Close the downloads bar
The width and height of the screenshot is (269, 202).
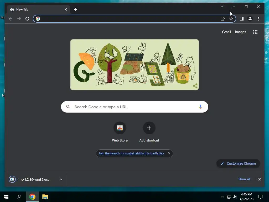tap(259, 179)
